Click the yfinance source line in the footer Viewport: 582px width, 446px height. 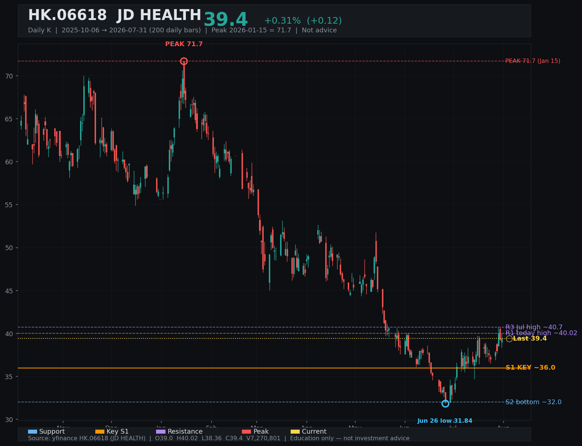coord(219,438)
